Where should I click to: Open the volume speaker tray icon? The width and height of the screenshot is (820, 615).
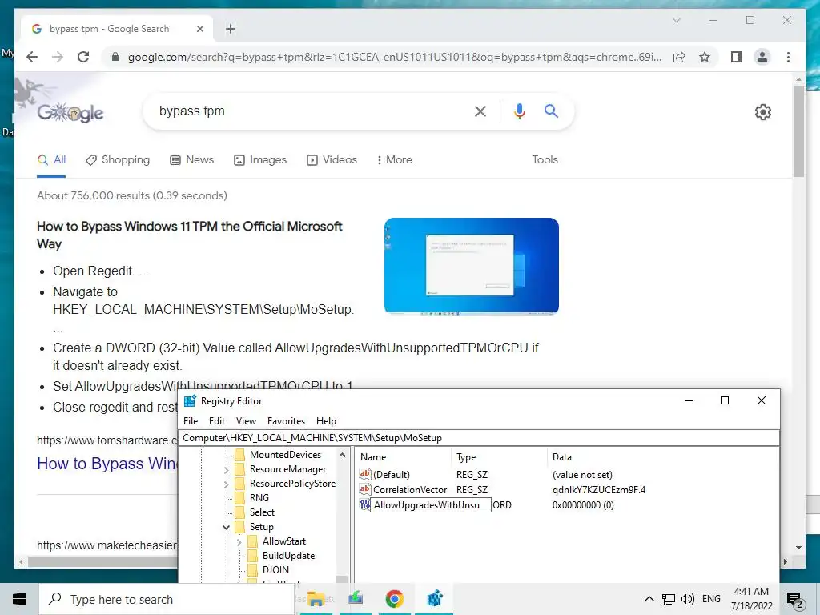click(x=688, y=599)
